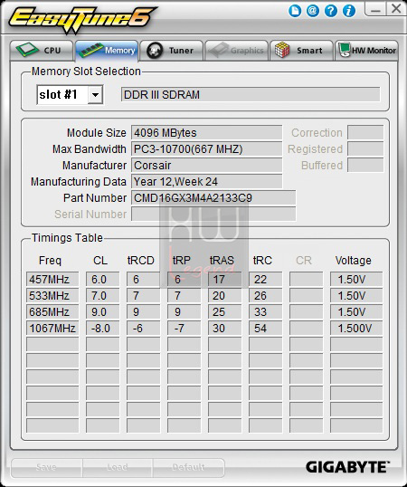Click the Default button
This screenshot has width=407, height=487.
pos(188,467)
